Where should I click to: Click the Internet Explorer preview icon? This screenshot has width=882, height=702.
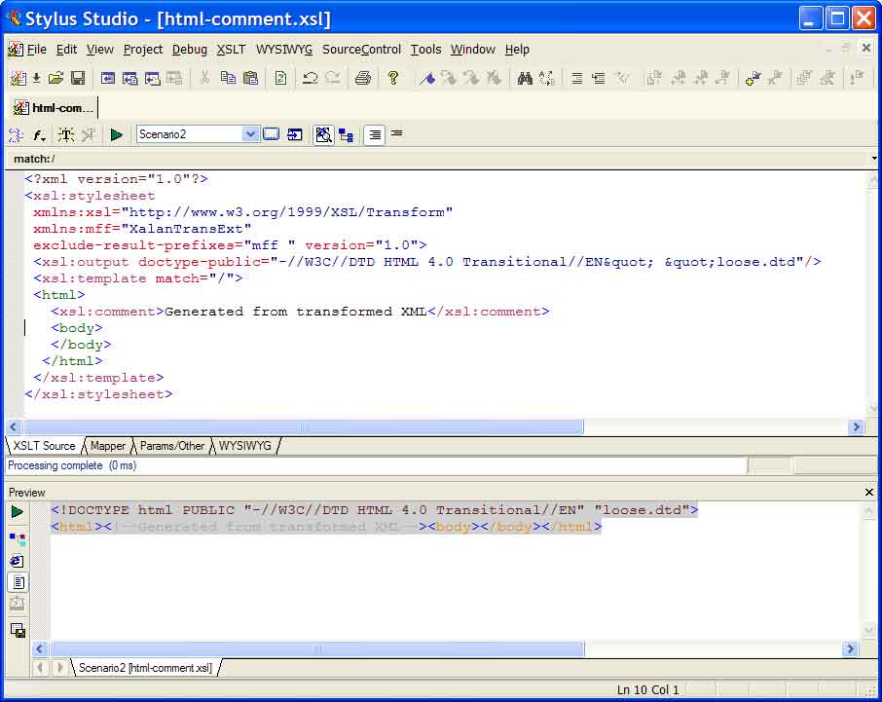(x=18, y=561)
